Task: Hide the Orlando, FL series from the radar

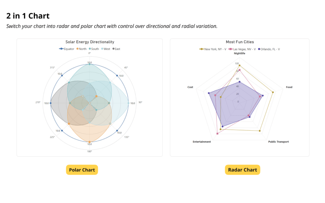Action: point(270,49)
